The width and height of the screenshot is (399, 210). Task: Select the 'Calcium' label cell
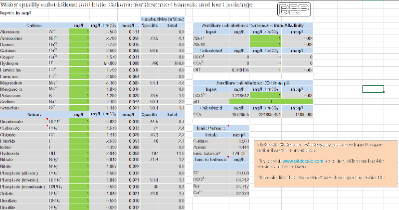pos(24,51)
